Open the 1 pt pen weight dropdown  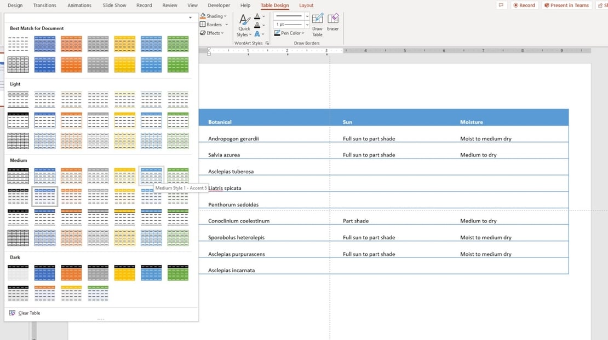tap(292, 25)
